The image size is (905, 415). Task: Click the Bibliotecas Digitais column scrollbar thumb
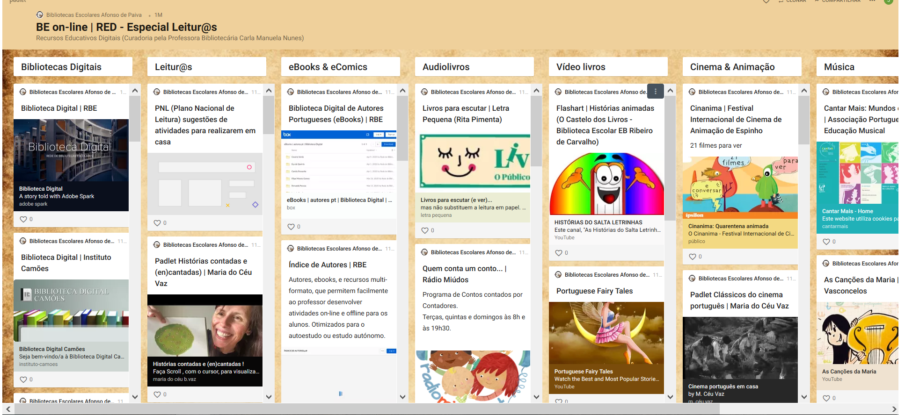click(135, 119)
